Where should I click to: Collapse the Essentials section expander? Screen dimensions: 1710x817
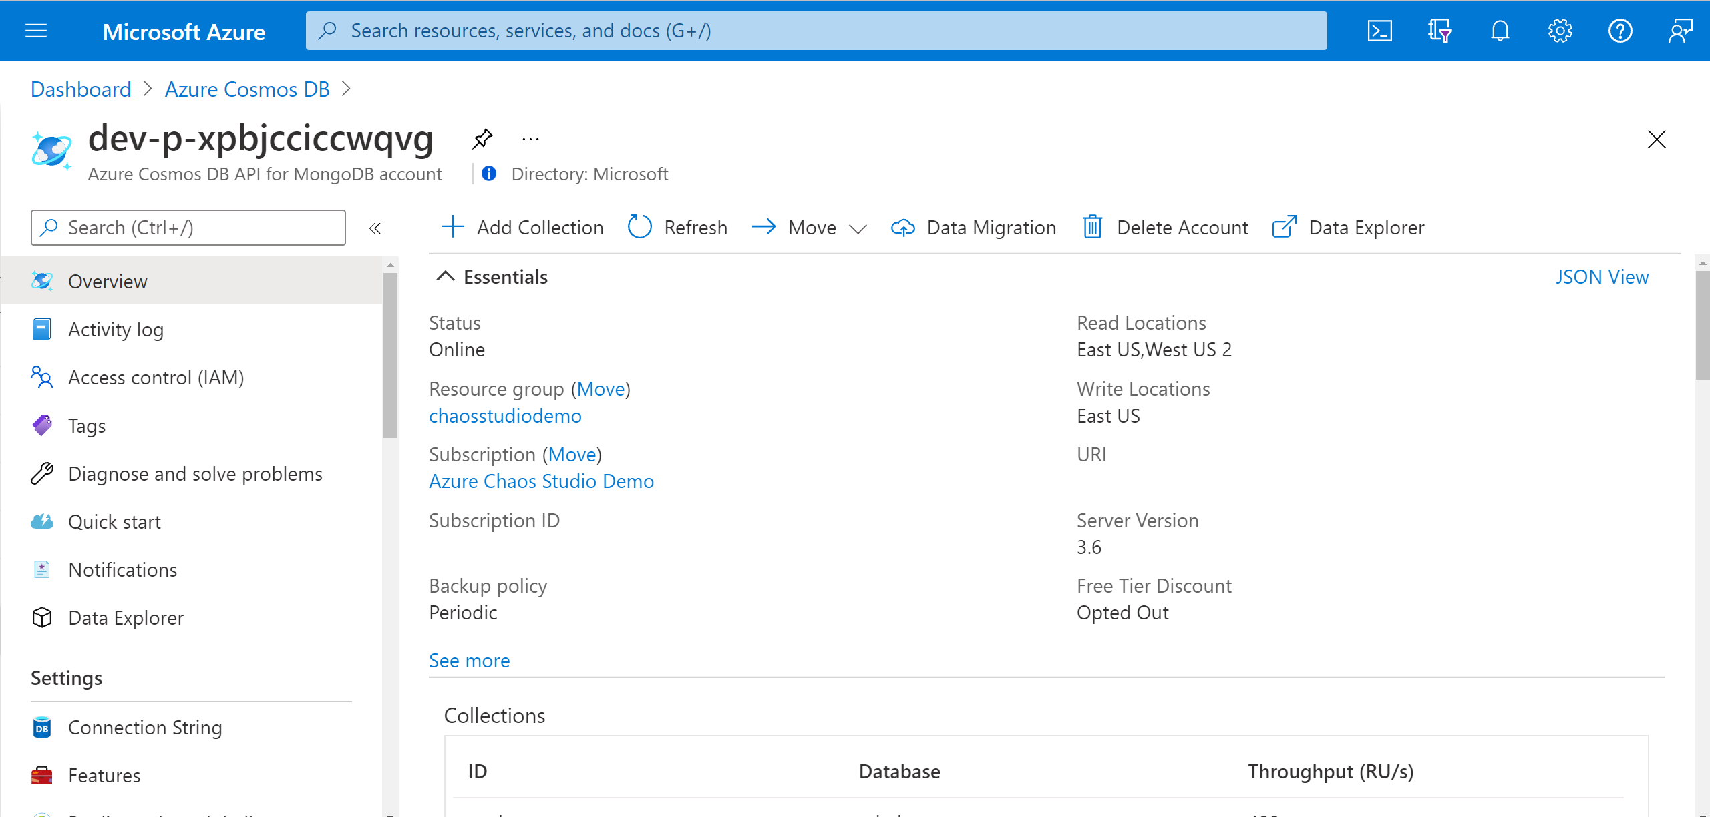[444, 277]
